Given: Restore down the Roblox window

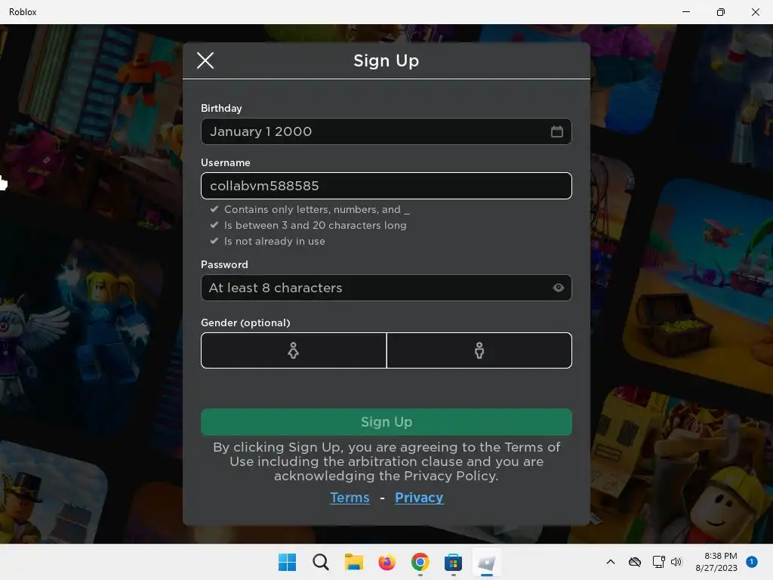Looking at the screenshot, I should (721, 12).
